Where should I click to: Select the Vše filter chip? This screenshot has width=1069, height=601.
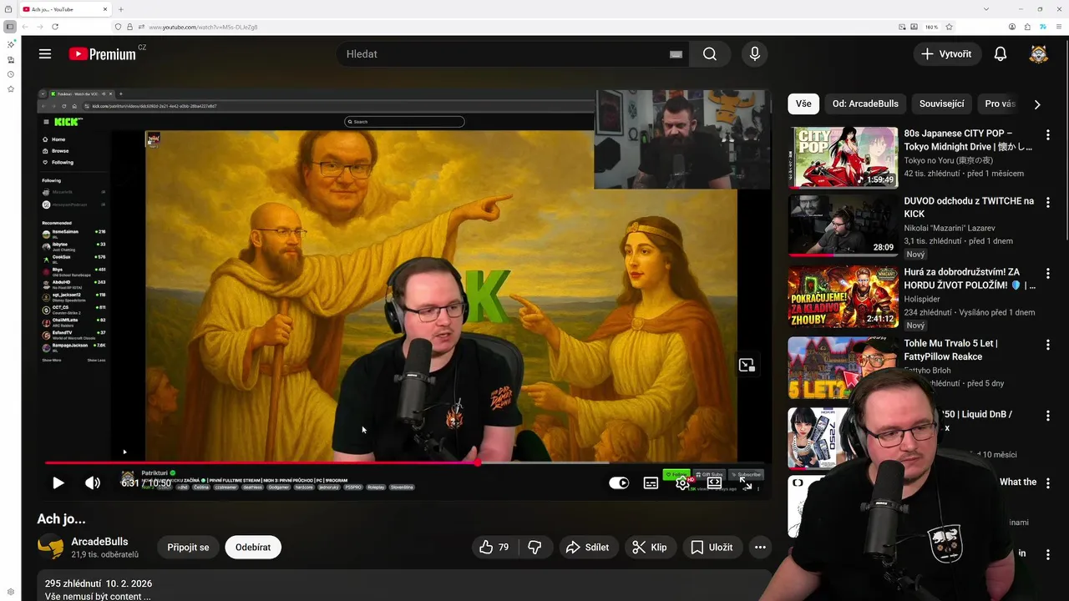[x=803, y=104]
